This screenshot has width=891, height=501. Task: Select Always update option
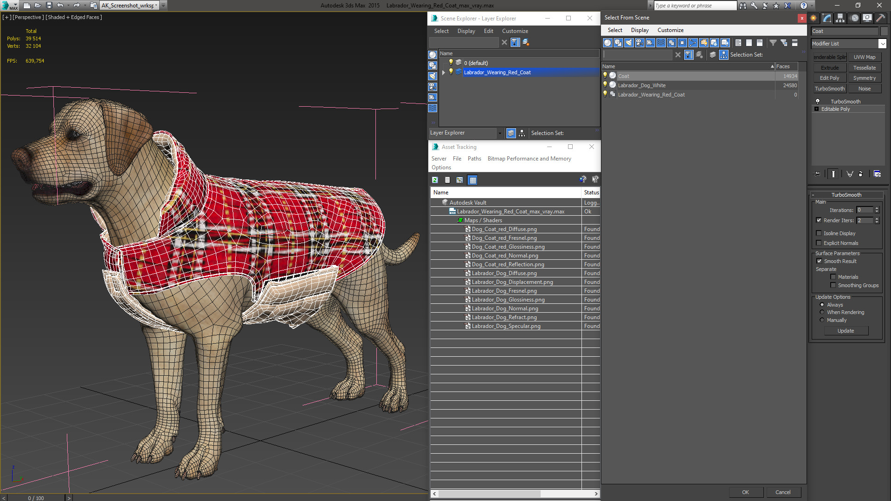point(822,305)
